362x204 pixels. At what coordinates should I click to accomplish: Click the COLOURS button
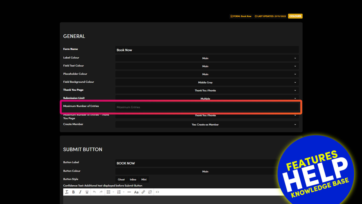click(x=295, y=16)
